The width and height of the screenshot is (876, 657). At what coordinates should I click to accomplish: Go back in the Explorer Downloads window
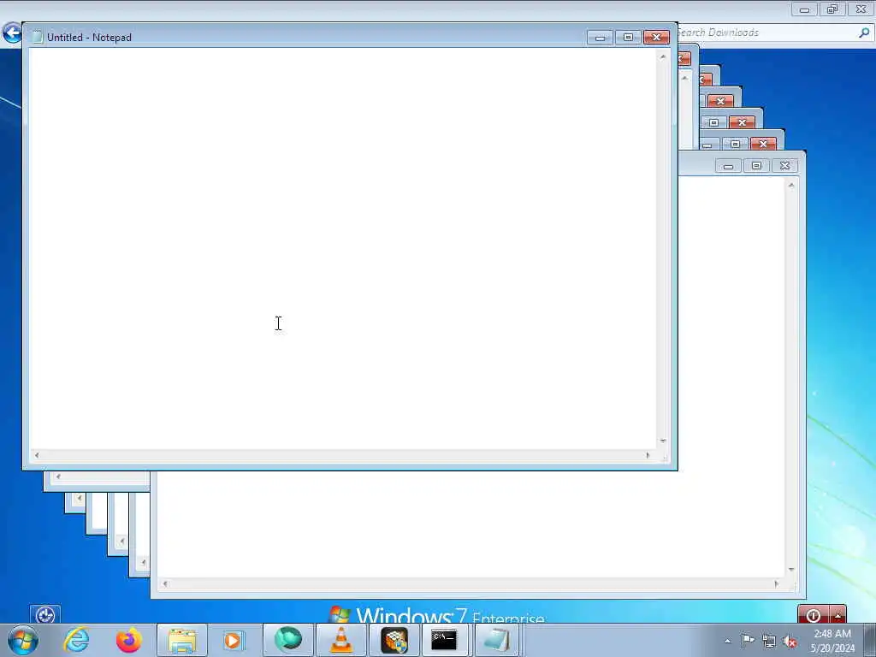(12, 33)
